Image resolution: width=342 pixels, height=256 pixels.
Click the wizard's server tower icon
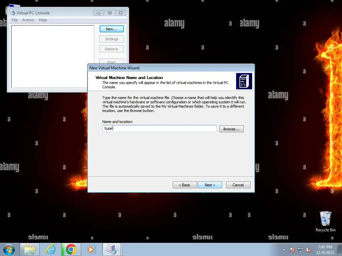point(244,81)
